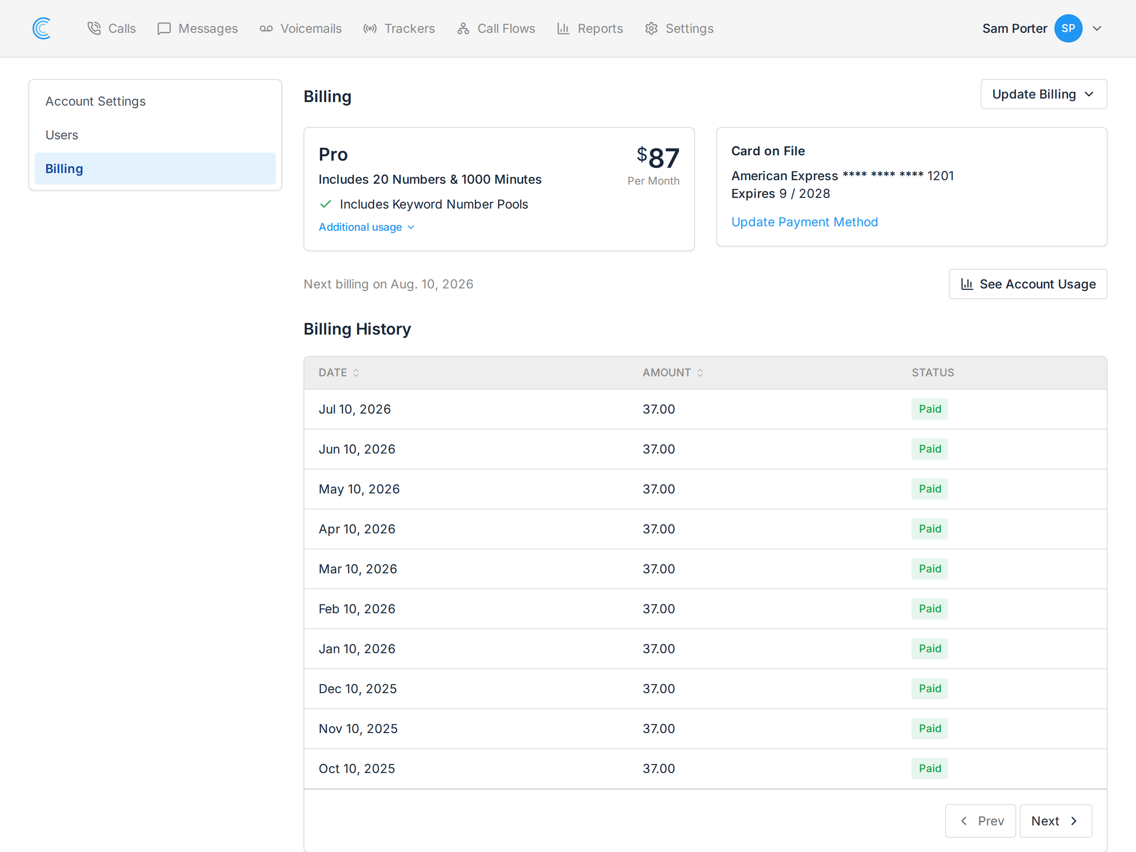This screenshot has height=852, width=1136.
Task: Expand the Additional usage section
Action: tap(367, 227)
